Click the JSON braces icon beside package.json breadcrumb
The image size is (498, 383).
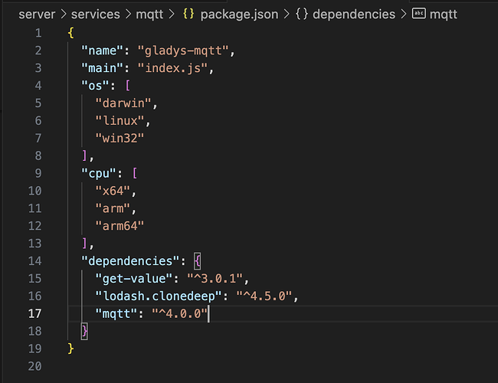click(x=189, y=14)
